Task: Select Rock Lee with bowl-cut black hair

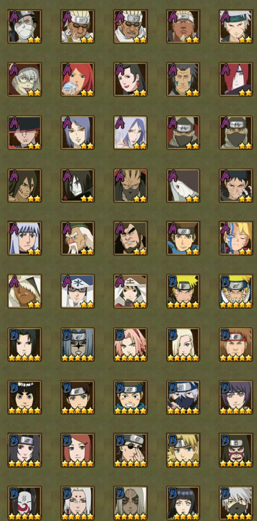Action: tap(24, 398)
